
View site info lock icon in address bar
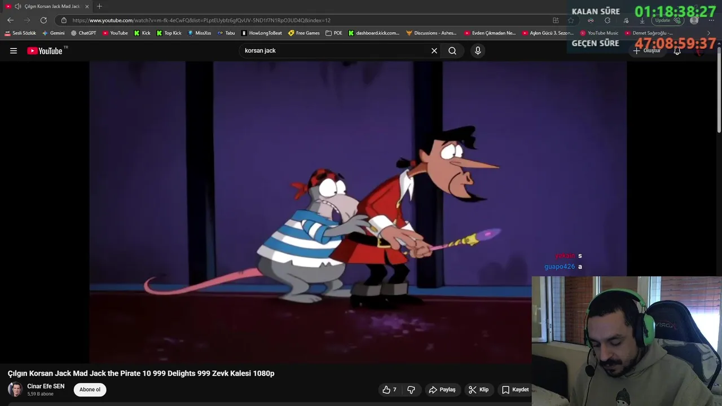[64, 20]
